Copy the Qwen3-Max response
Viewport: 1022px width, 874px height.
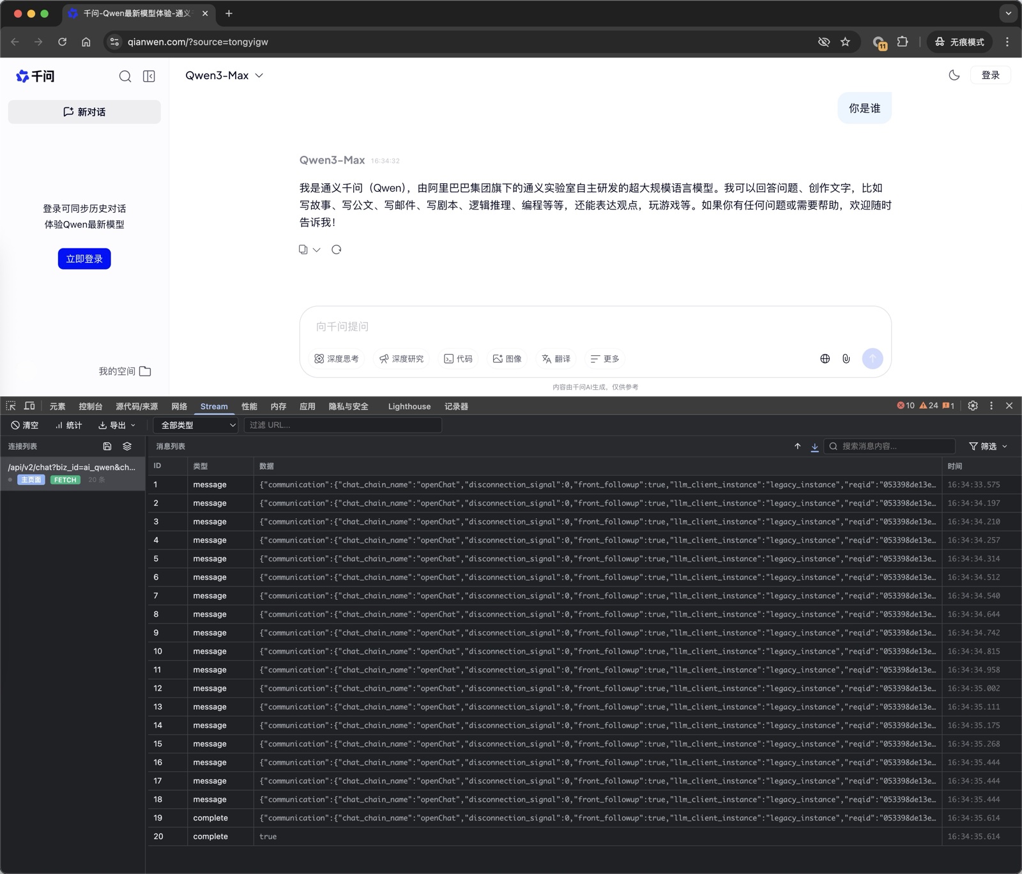(303, 249)
